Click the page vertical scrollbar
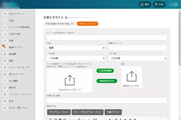 point(179,39)
